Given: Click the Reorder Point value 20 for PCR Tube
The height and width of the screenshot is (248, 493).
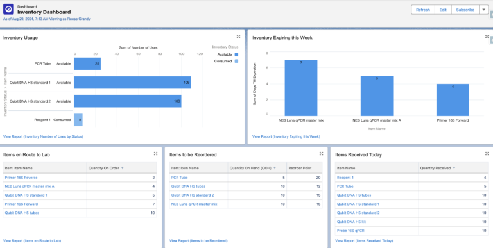Looking at the screenshot, I should click(x=318, y=178).
